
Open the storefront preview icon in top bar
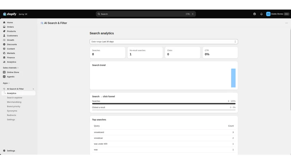[x=255, y=14]
